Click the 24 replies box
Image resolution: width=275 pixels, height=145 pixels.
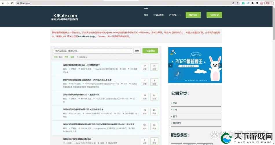[154, 97]
